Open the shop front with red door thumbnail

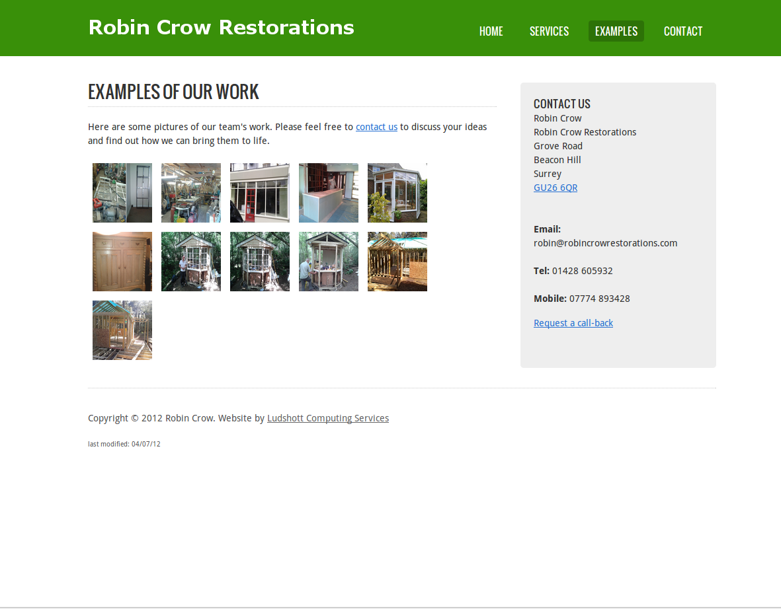pyautogui.click(x=259, y=193)
